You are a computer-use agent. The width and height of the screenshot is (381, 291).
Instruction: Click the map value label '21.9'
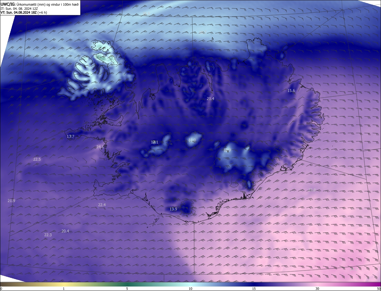point(11,201)
